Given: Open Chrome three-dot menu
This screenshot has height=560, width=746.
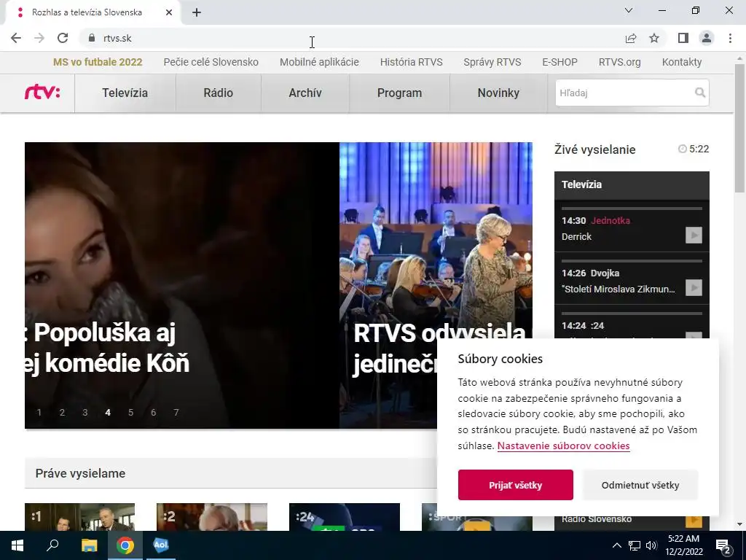Looking at the screenshot, I should pyautogui.click(x=730, y=38).
